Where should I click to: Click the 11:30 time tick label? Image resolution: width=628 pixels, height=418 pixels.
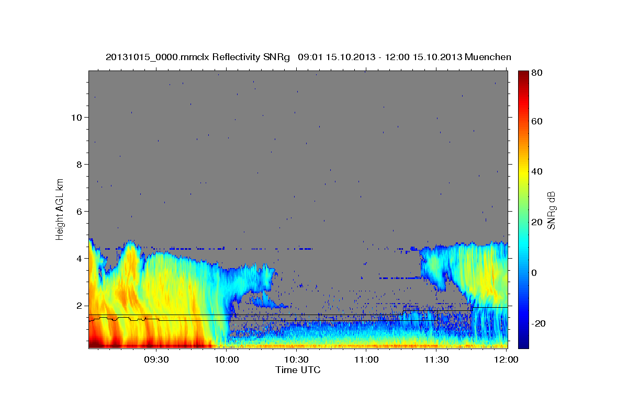click(x=436, y=360)
